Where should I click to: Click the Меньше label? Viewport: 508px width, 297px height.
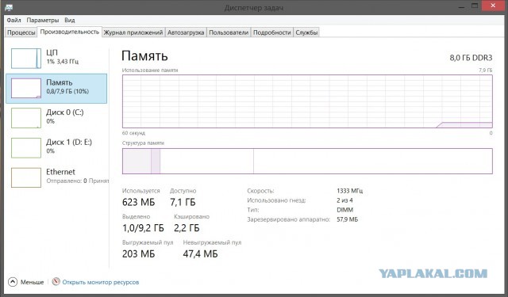pyautogui.click(x=32, y=282)
